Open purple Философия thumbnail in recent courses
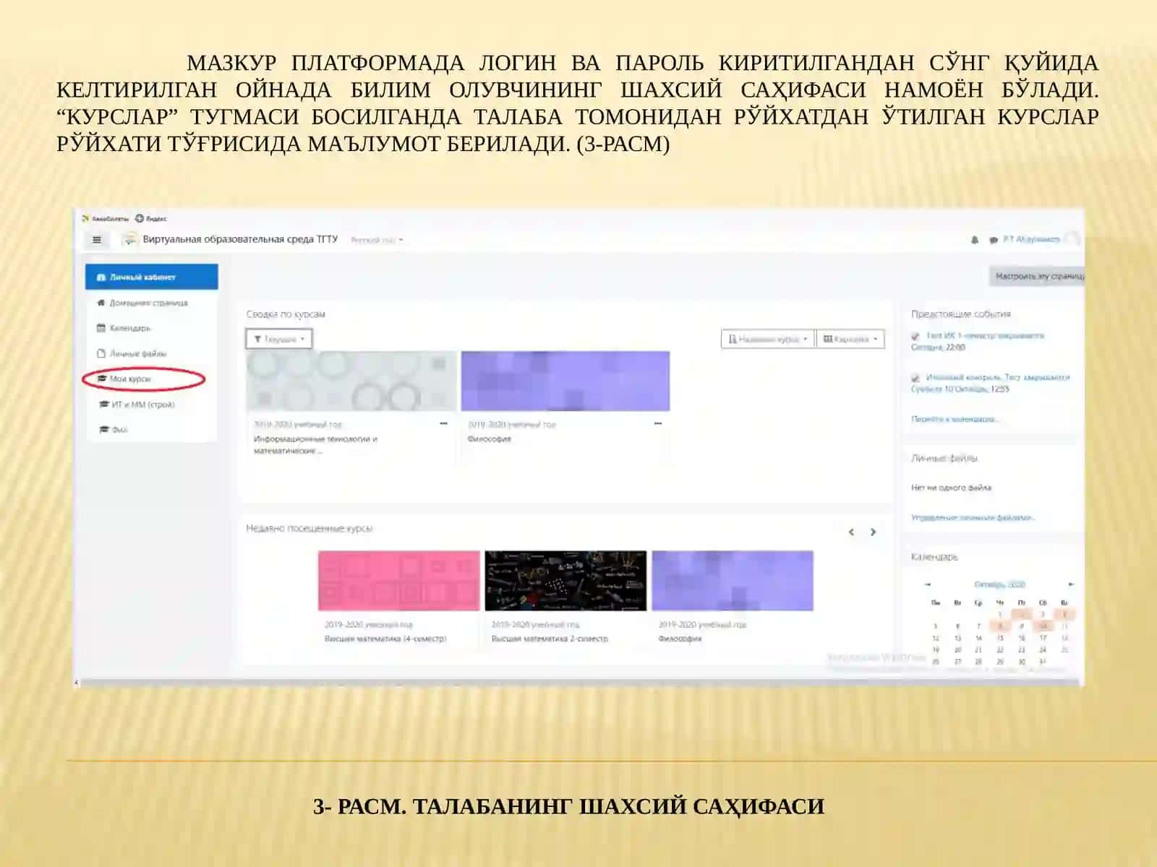The width and height of the screenshot is (1157, 867). pyautogui.click(x=733, y=581)
